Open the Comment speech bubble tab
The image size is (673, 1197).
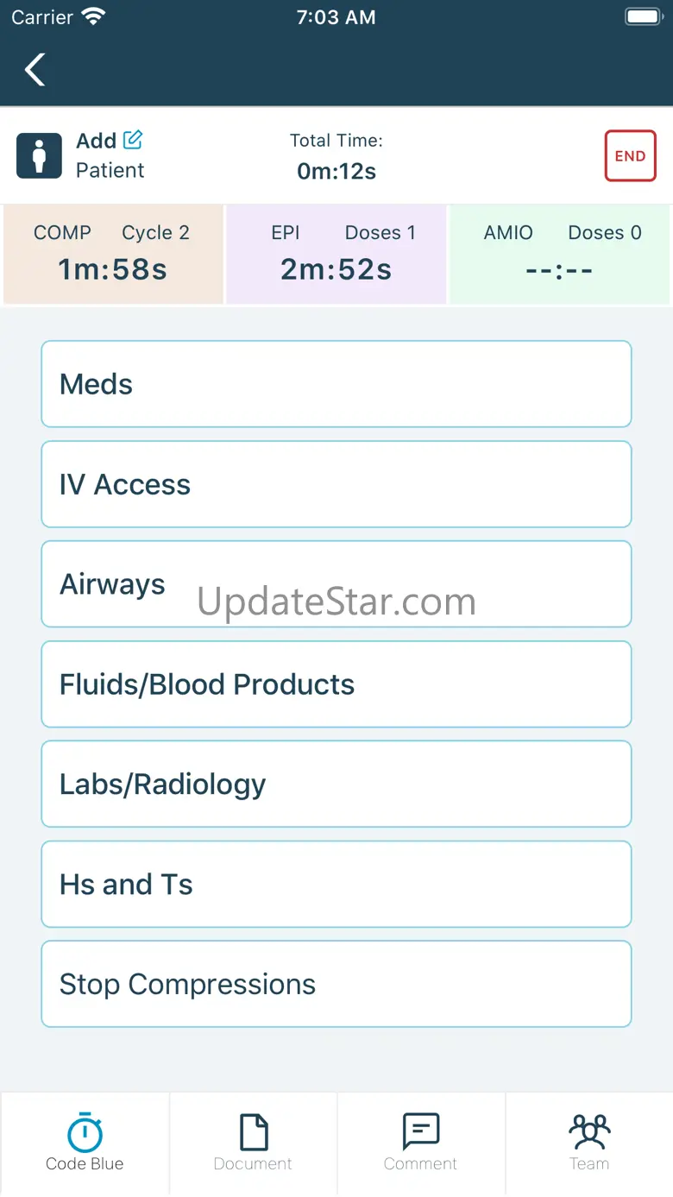click(421, 1141)
